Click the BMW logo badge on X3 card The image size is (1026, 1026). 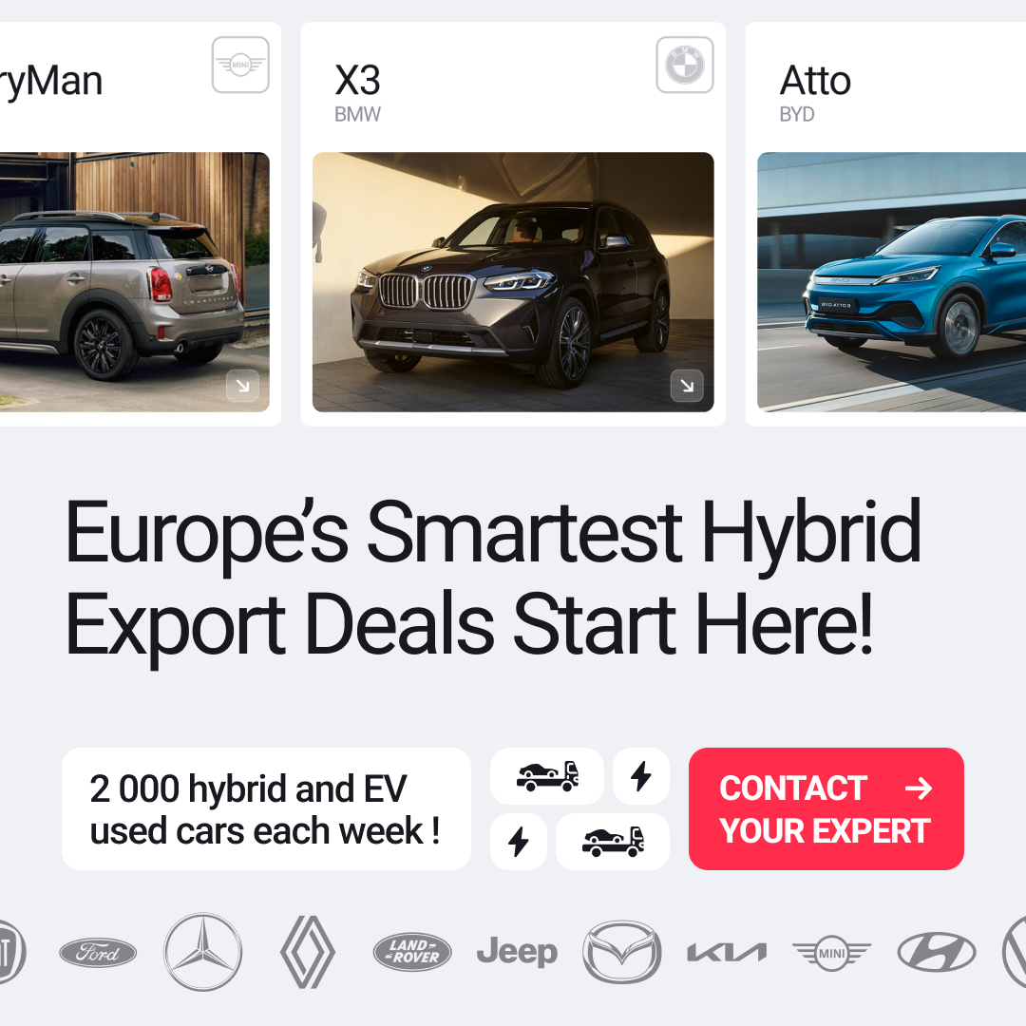(684, 65)
